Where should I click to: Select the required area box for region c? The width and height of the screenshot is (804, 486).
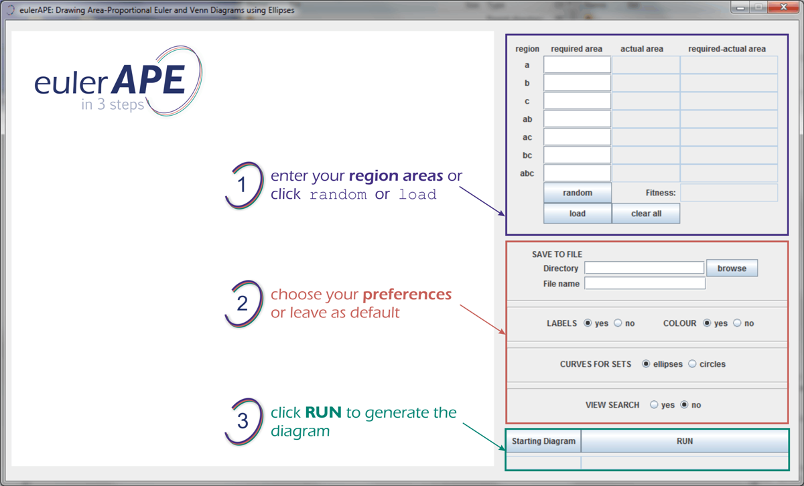tap(578, 101)
